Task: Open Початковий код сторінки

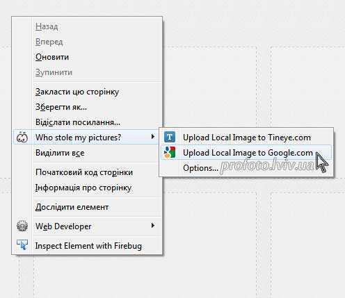Action: 84,172
